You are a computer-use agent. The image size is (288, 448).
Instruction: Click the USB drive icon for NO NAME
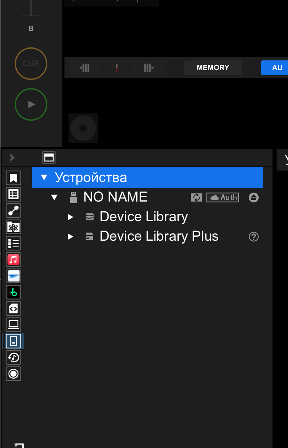[x=73, y=197]
